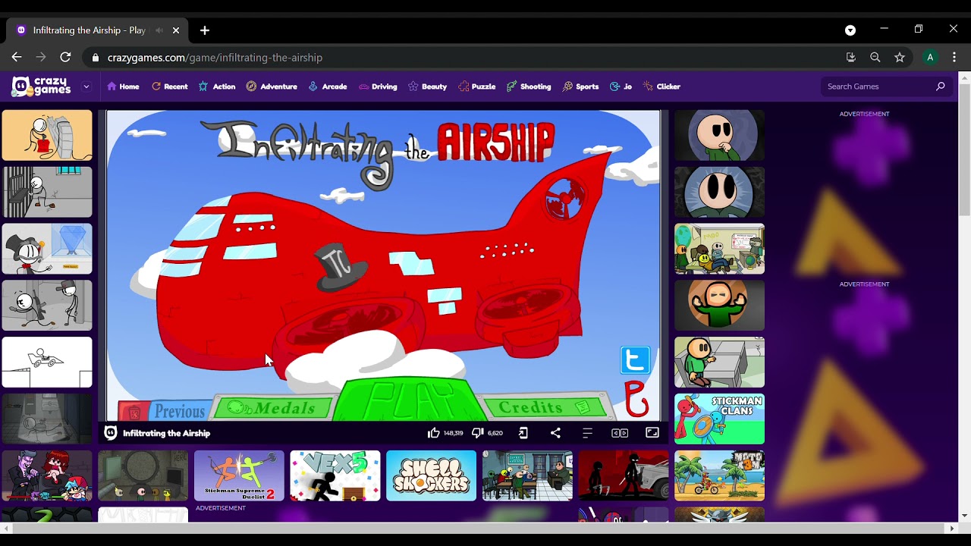Open Driving games category

(x=378, y=86)
